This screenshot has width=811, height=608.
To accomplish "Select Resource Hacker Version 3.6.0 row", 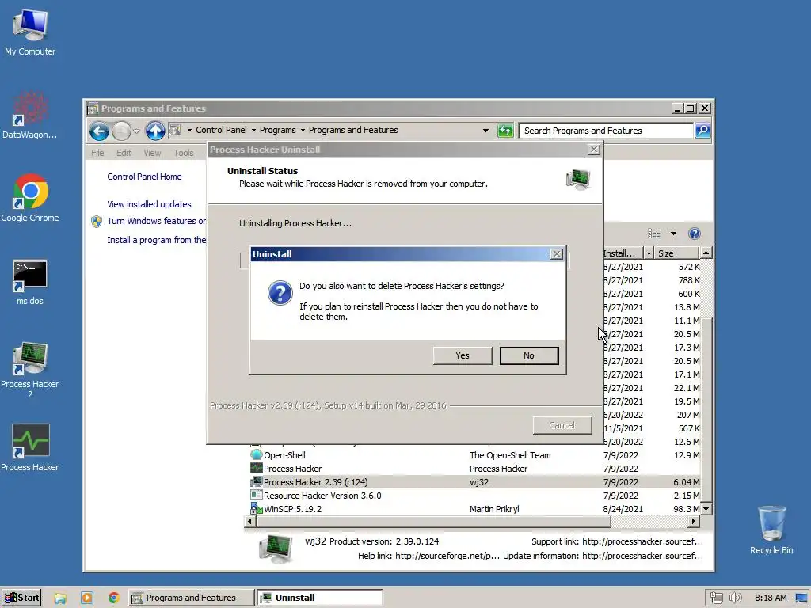I will pos(475,496).
